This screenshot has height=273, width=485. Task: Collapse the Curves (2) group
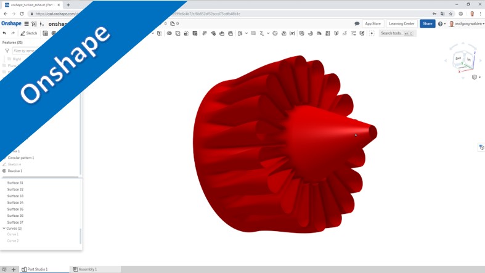click(4, 229)
